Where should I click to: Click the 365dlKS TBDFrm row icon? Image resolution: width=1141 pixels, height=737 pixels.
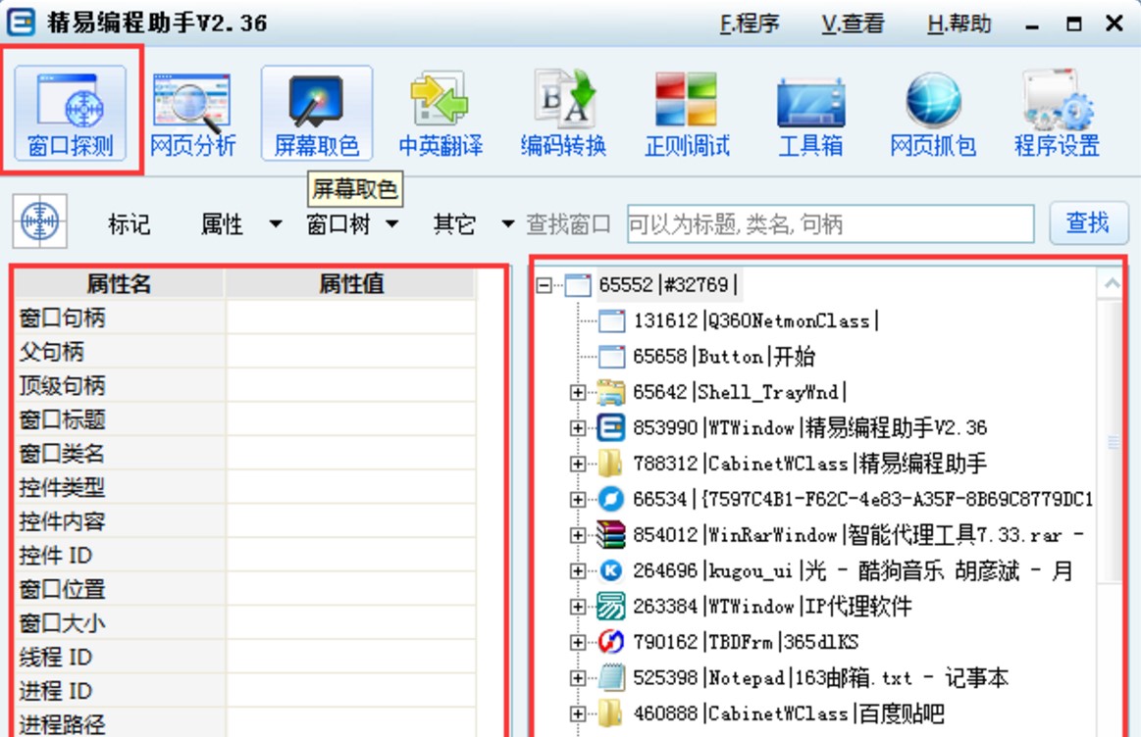click(611, 642)
